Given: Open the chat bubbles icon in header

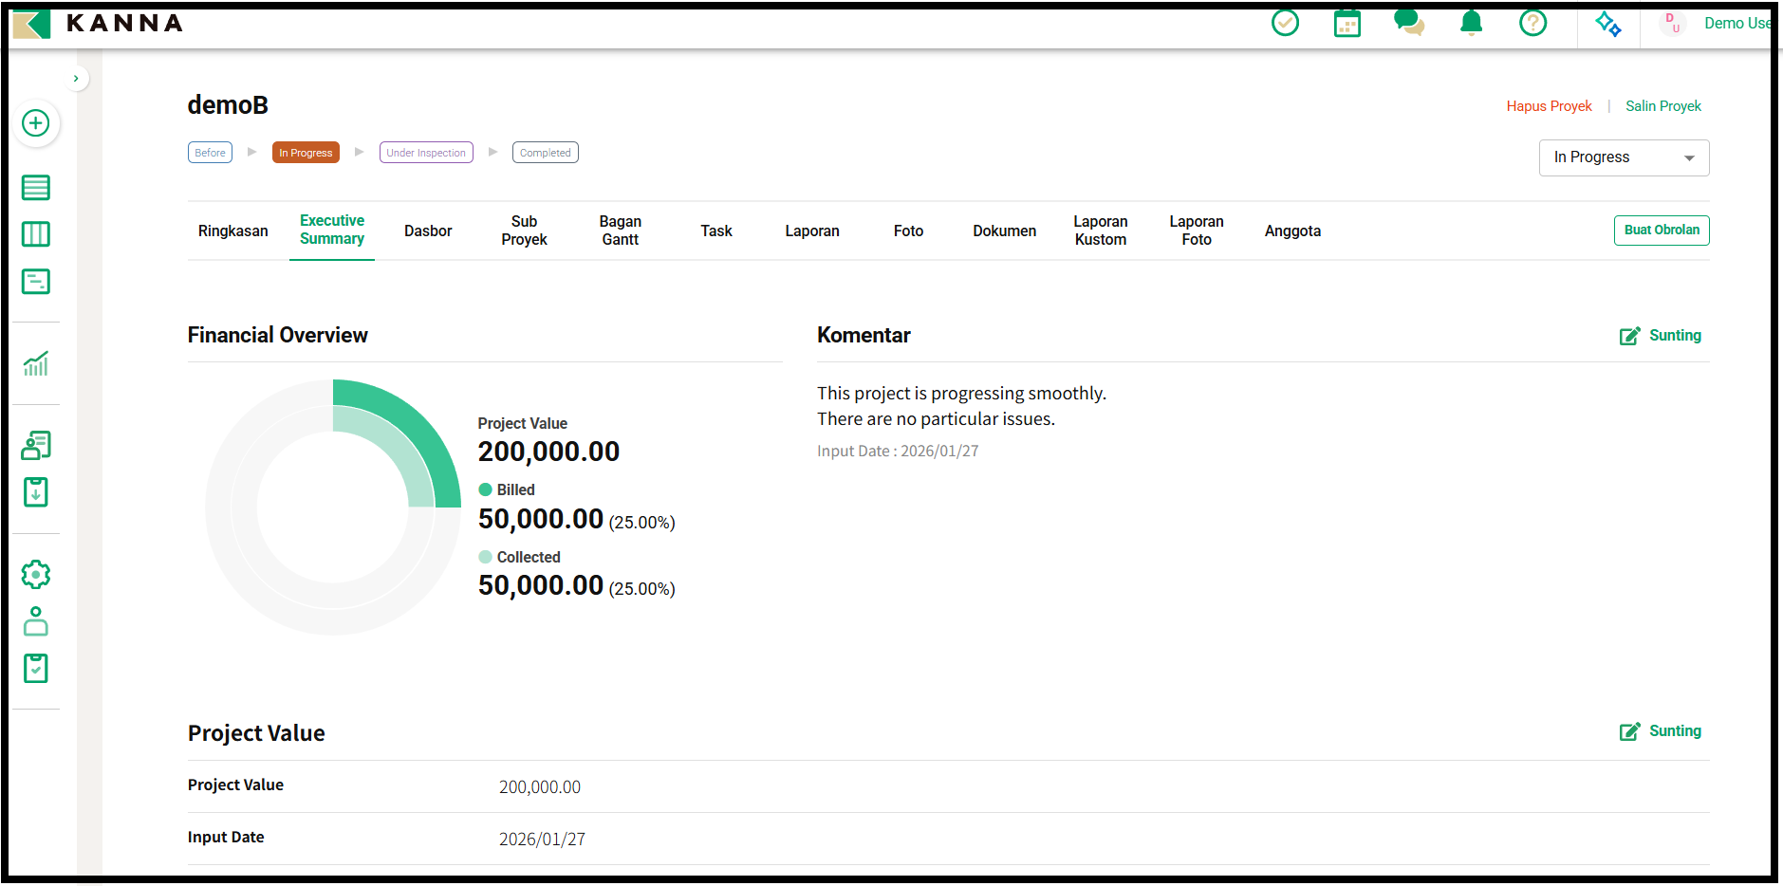Looking at the screenshot, I should [1408, 23].
